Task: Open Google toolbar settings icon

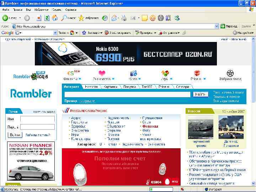Action: (235, 33)
